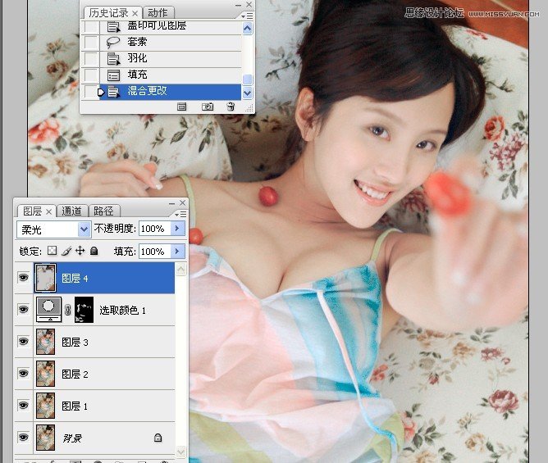
Task: Select the 选取颜色 1 layer mask thumbnail
Action: [84, 310]
